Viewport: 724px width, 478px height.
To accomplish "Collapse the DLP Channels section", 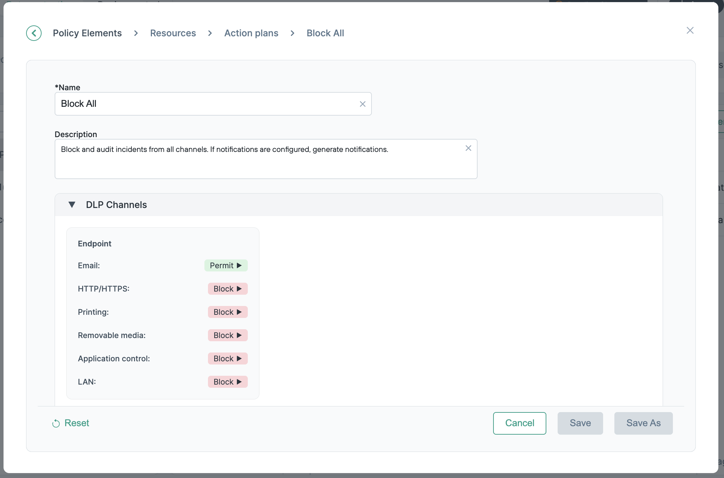I will click(x=72, y=205).
